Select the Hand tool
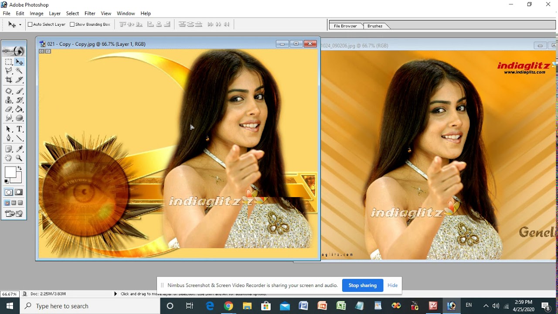 8,158
